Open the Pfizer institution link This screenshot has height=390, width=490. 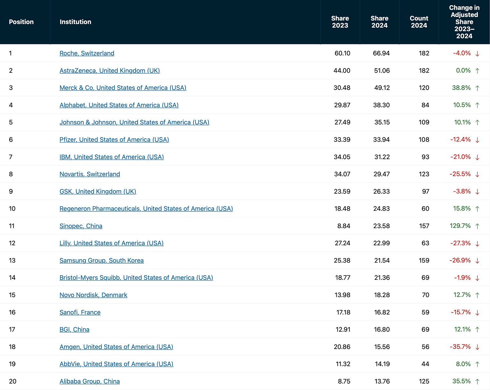(x=114, y=140)
